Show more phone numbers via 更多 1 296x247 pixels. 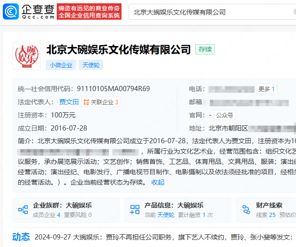coord(266,89)
